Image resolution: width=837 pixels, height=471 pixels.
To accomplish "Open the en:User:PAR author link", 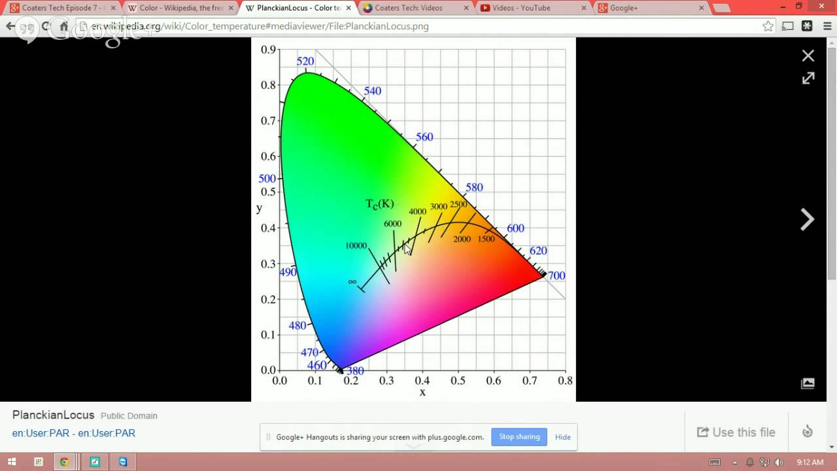I will (73, 433).
